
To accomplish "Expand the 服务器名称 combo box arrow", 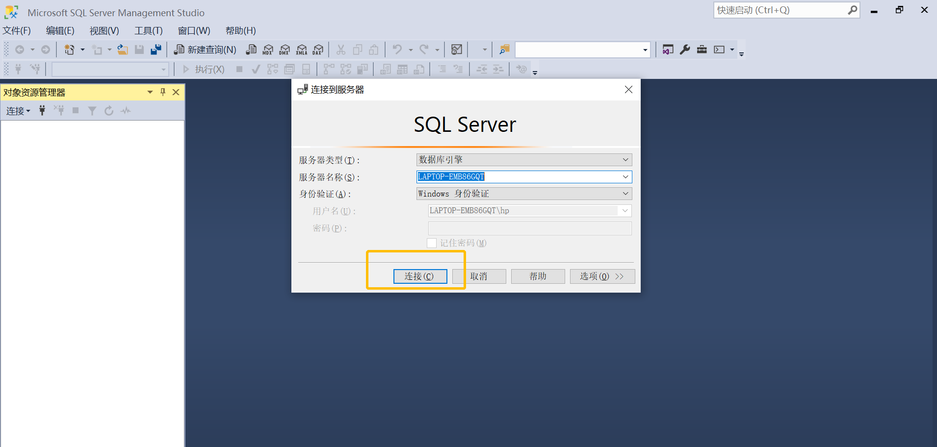I will click(626, 177).
